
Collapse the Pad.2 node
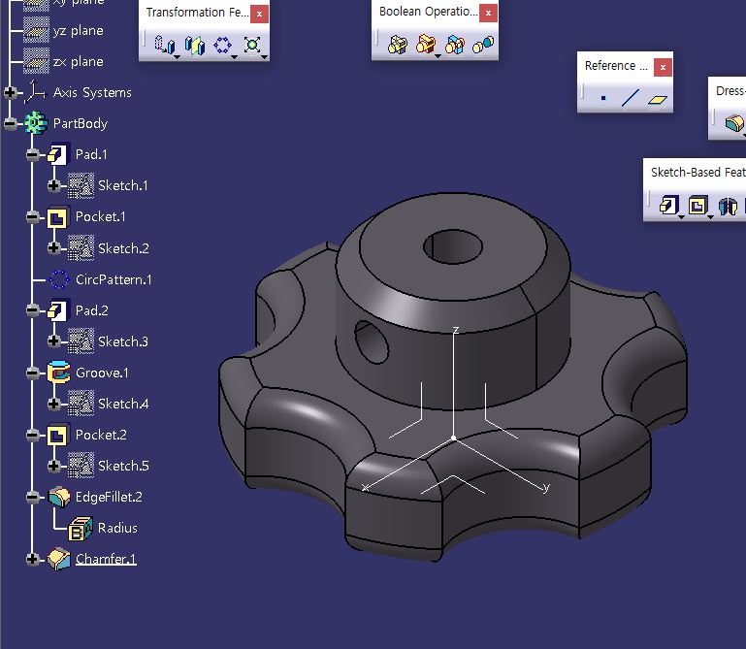pyautogui.click(x=32, y=310)
